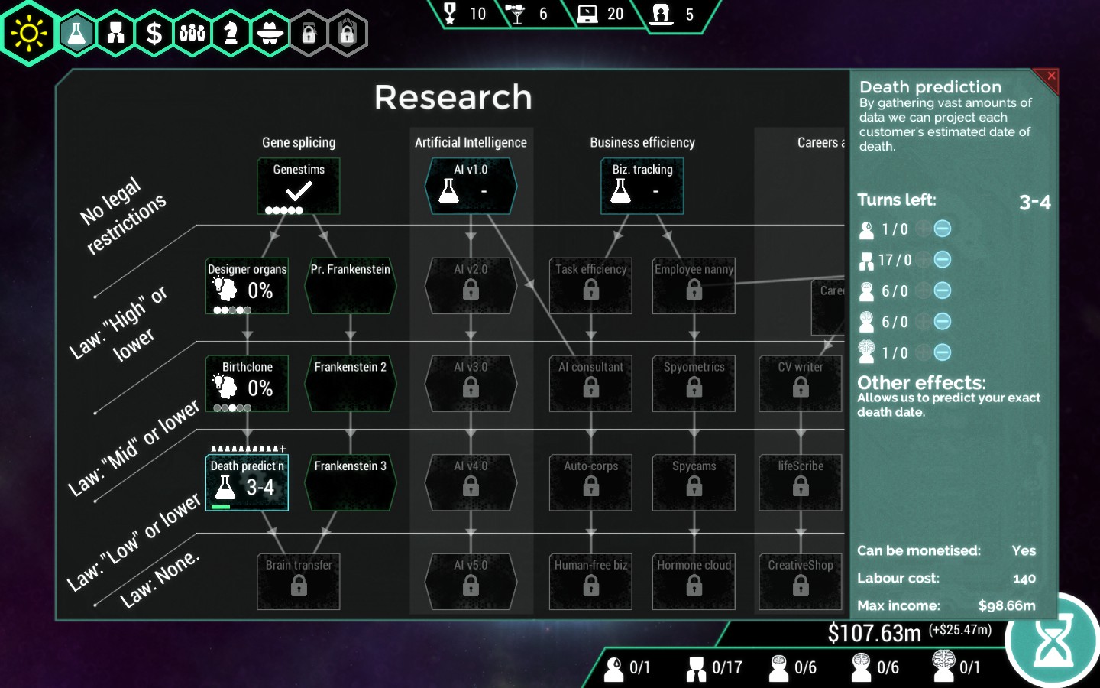Click the Pr. Frankenstein research node
Image resolution: width=1100 pixels, height=688 pixels.
click(x=350, y=286)
